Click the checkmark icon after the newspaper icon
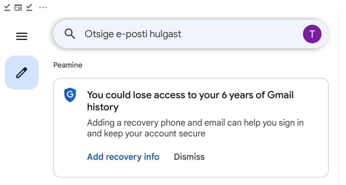 click(29, 7)
